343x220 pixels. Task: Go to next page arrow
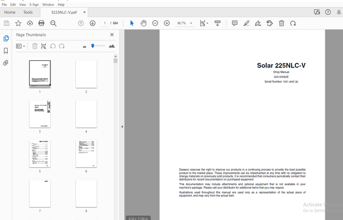[92, 23]
